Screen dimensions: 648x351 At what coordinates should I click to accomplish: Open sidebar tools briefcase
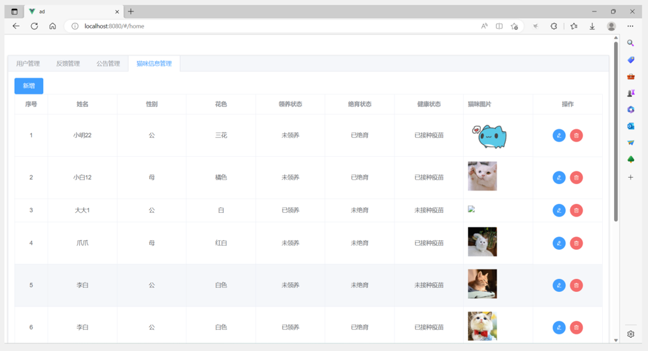pos(631,76)
